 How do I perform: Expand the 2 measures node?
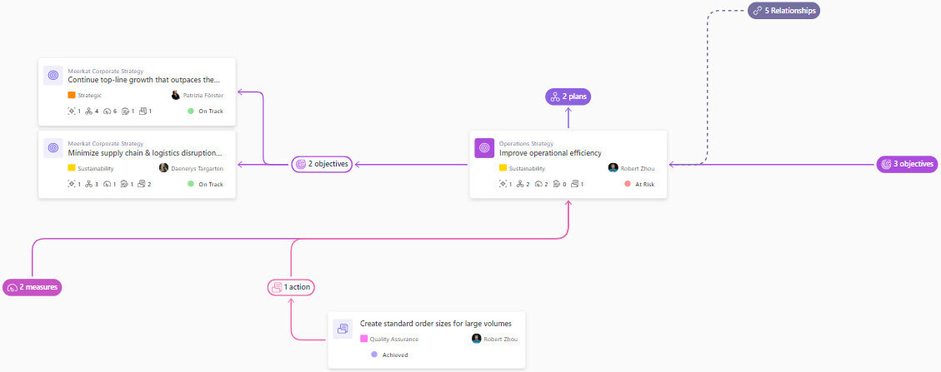click(x=33, y=287)
